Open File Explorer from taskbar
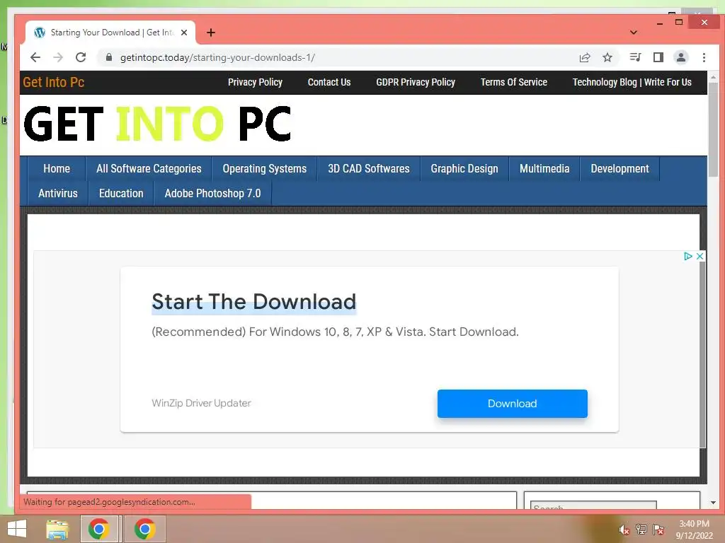The image size is (725, 543). 57,529
